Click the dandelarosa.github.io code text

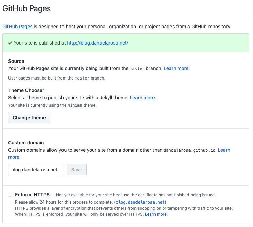click(x=189, y=150)
